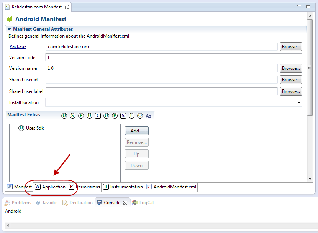Close the Kelidestan.com Manifest editor tab
Image resolution: width=318 pixels, height=233 pixels.
[x=67, y=7]
